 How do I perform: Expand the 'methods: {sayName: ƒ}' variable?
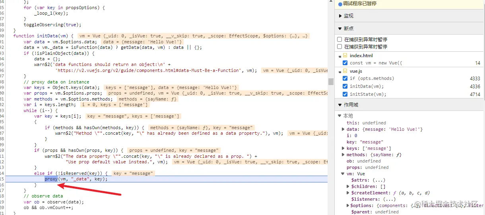point(343,155)
